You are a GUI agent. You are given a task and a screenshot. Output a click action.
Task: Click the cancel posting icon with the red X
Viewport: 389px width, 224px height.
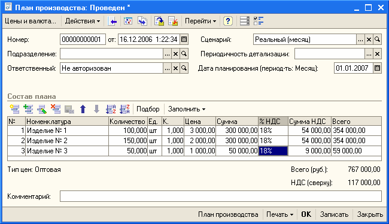(x=173, y=21)
